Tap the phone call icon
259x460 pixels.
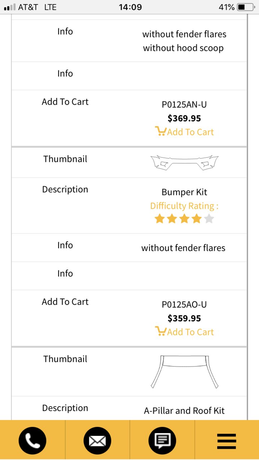pos(32,441)
